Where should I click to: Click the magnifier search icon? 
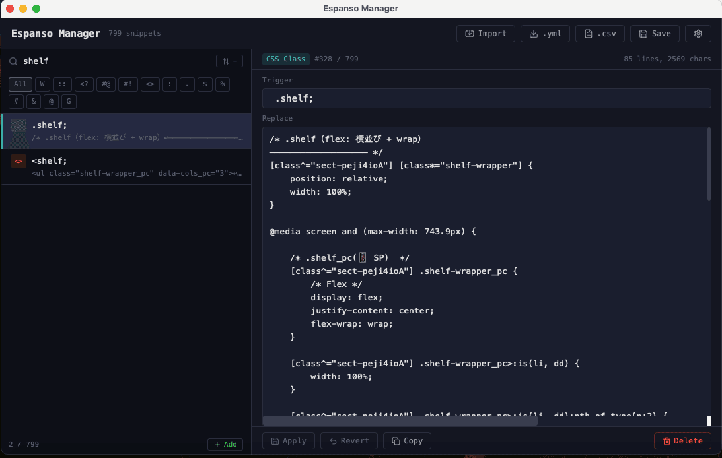point(13,61)
